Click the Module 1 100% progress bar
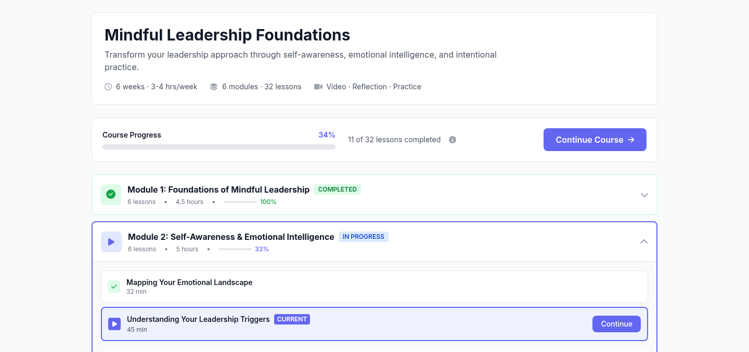This screenshot has width=749, height=352. [240, 202]
